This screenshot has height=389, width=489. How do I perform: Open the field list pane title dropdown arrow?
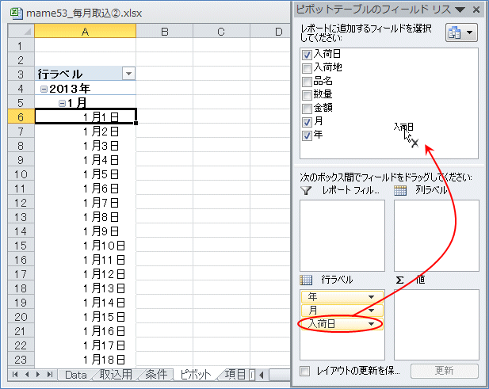[x=460, y=10]
